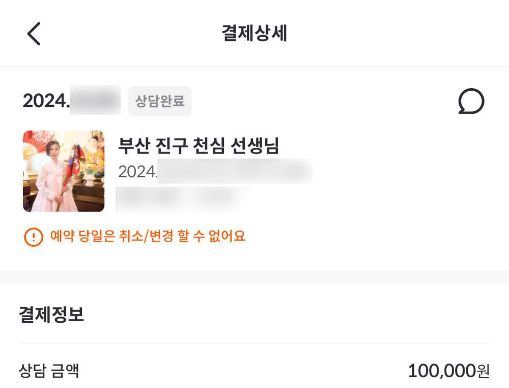The width and height of the screenshot is (509, 388).
Task: Click the 결제상세 page title
Action: [254, 34]
